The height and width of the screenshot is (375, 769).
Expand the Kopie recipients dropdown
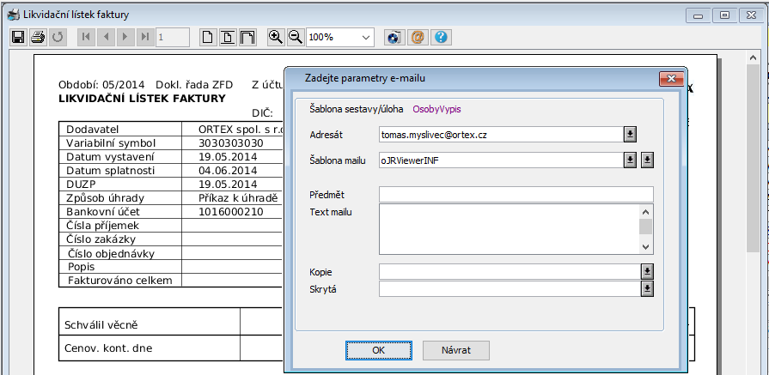coord(647,271)
